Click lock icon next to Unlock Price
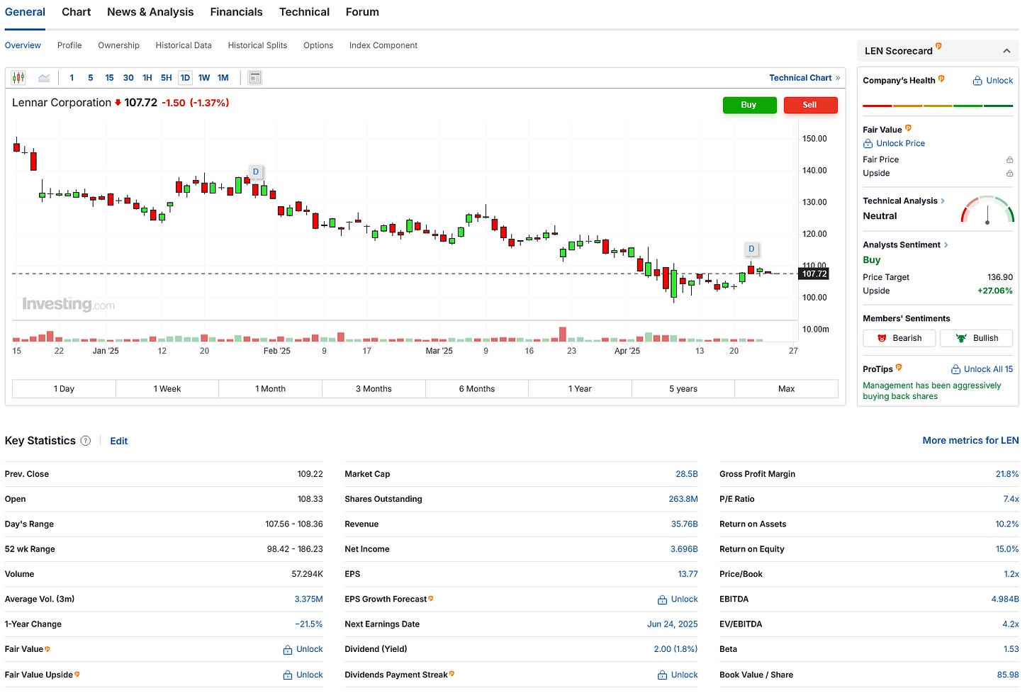1032x698 pixels. coord(868,143)
